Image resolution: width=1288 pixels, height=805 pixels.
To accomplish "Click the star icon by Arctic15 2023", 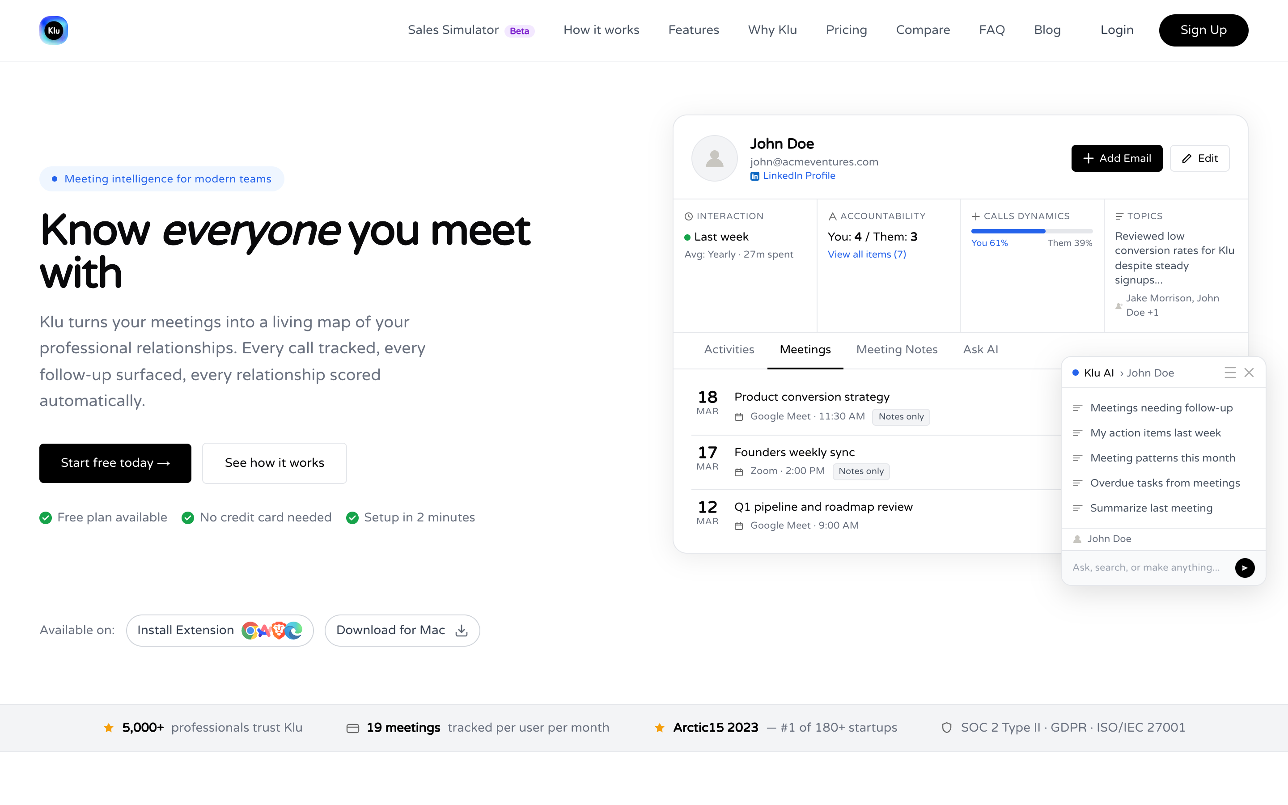I will coord(660,728).
